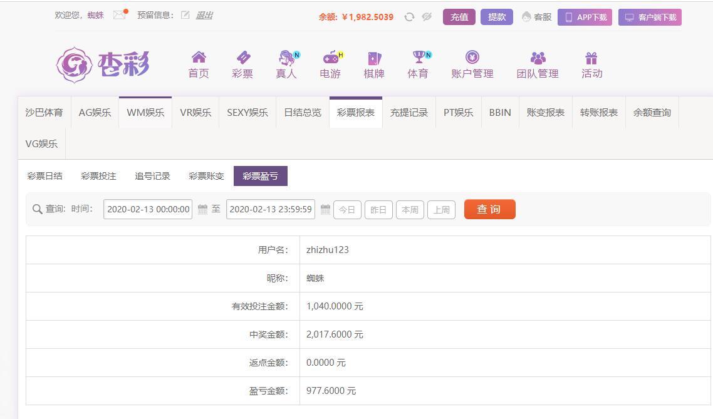
Task: Open the 首页 home icon
Action: pos(199,58)
